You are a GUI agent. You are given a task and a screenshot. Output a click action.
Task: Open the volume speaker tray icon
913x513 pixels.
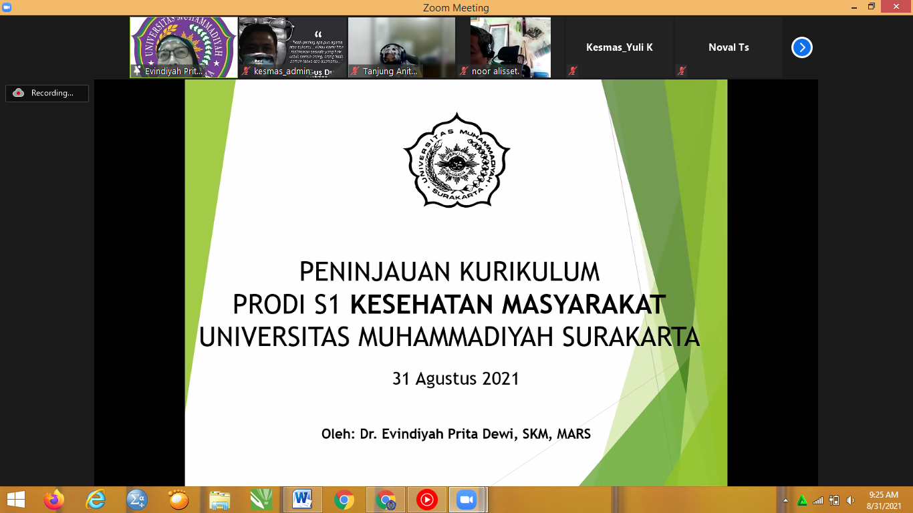pos(850,500)
